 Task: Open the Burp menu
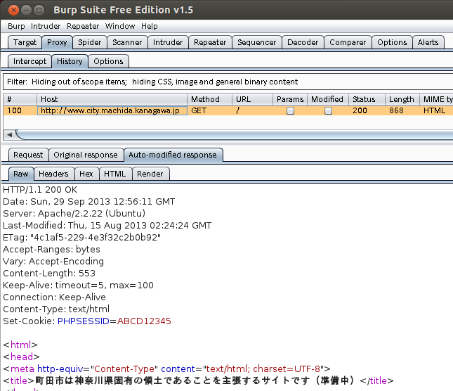tap(16, 26)
